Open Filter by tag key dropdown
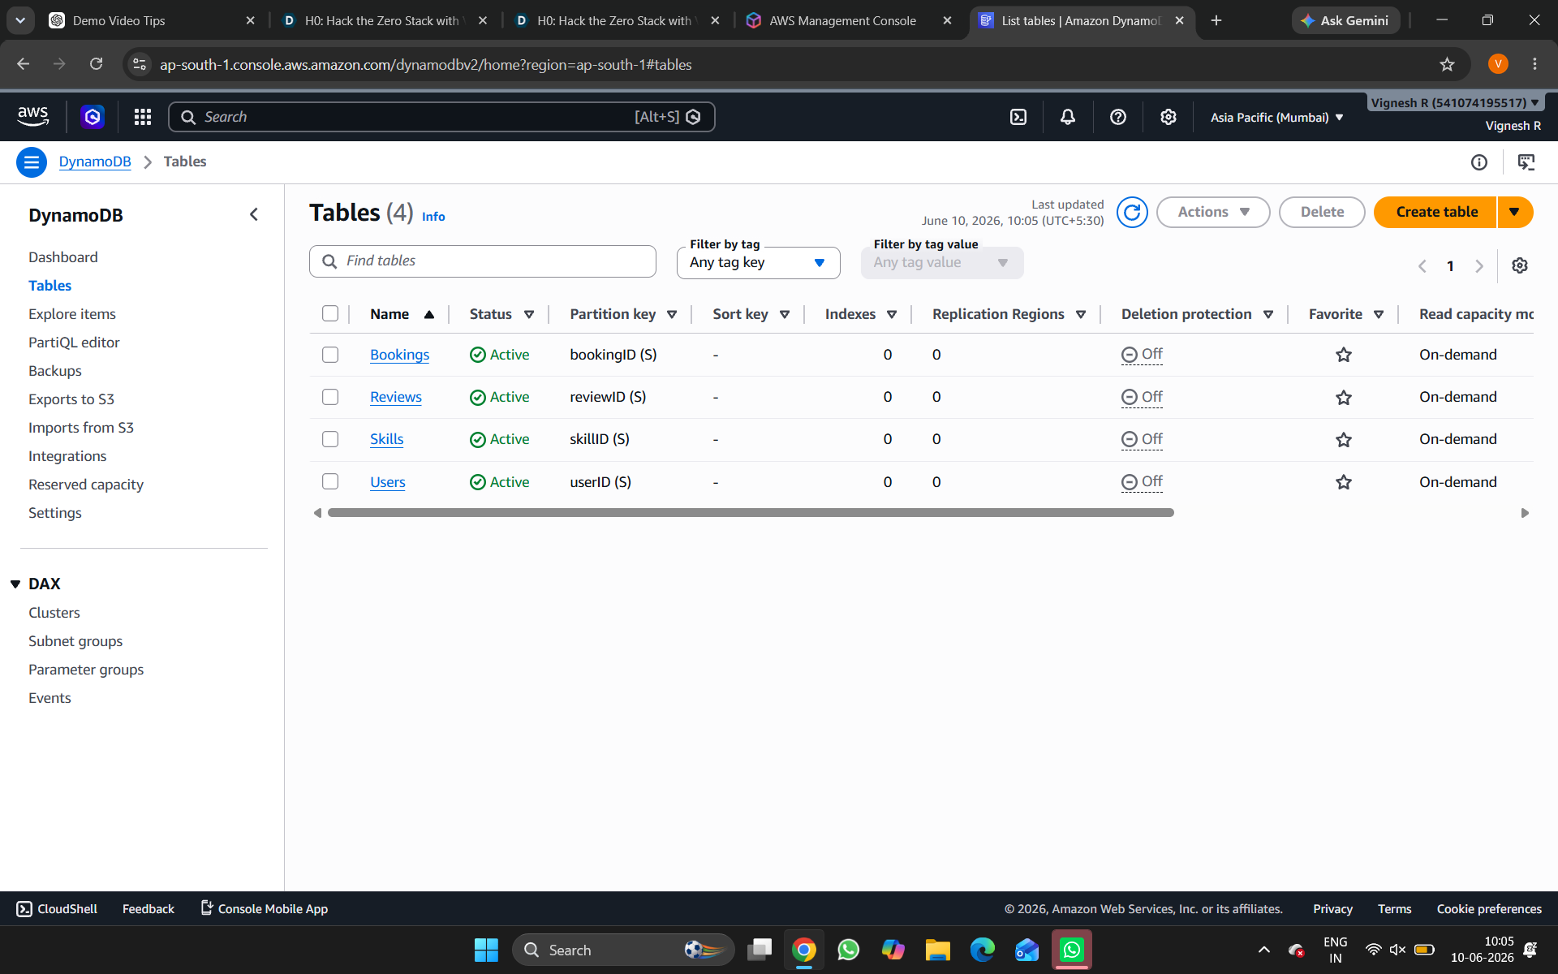 pos(759,263)
